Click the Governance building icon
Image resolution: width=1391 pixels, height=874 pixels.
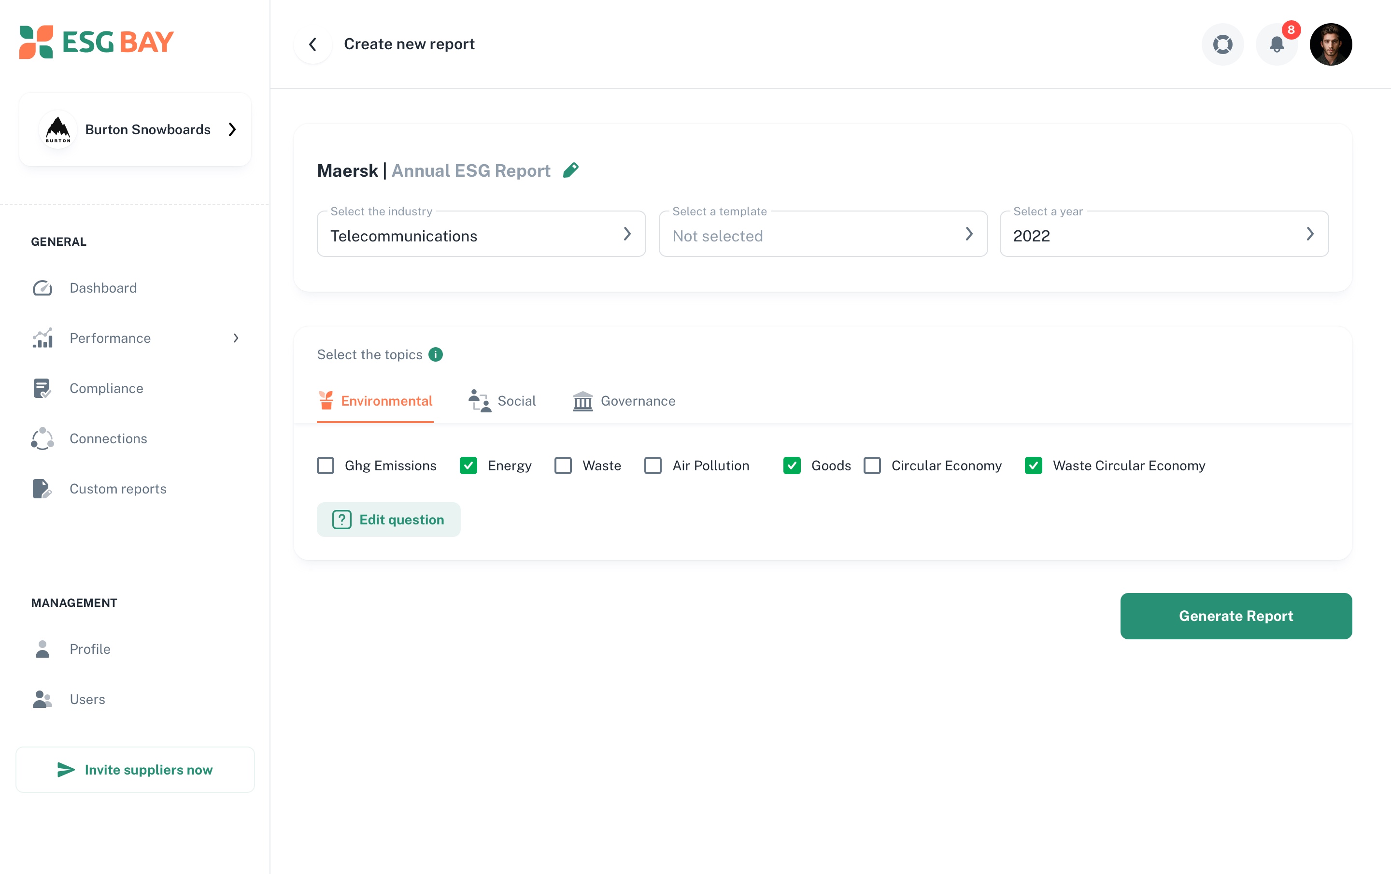[x=582, y=400]
